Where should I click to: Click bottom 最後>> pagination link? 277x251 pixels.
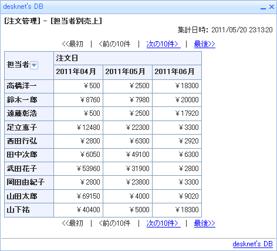tap(205, 223)
